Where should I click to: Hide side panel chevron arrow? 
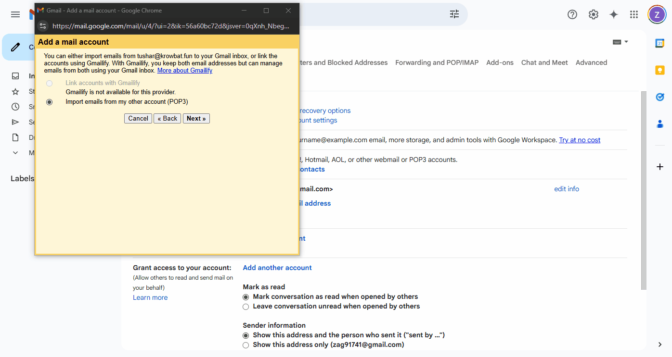click(660, 345)
